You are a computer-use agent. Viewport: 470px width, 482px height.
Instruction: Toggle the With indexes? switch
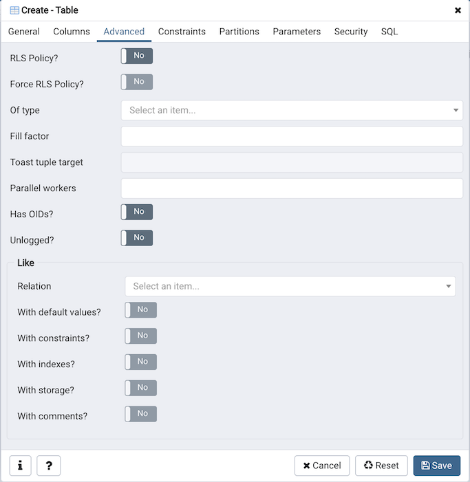140,362
